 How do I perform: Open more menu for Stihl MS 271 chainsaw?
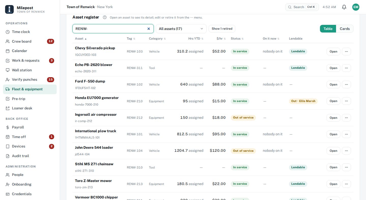346,167
